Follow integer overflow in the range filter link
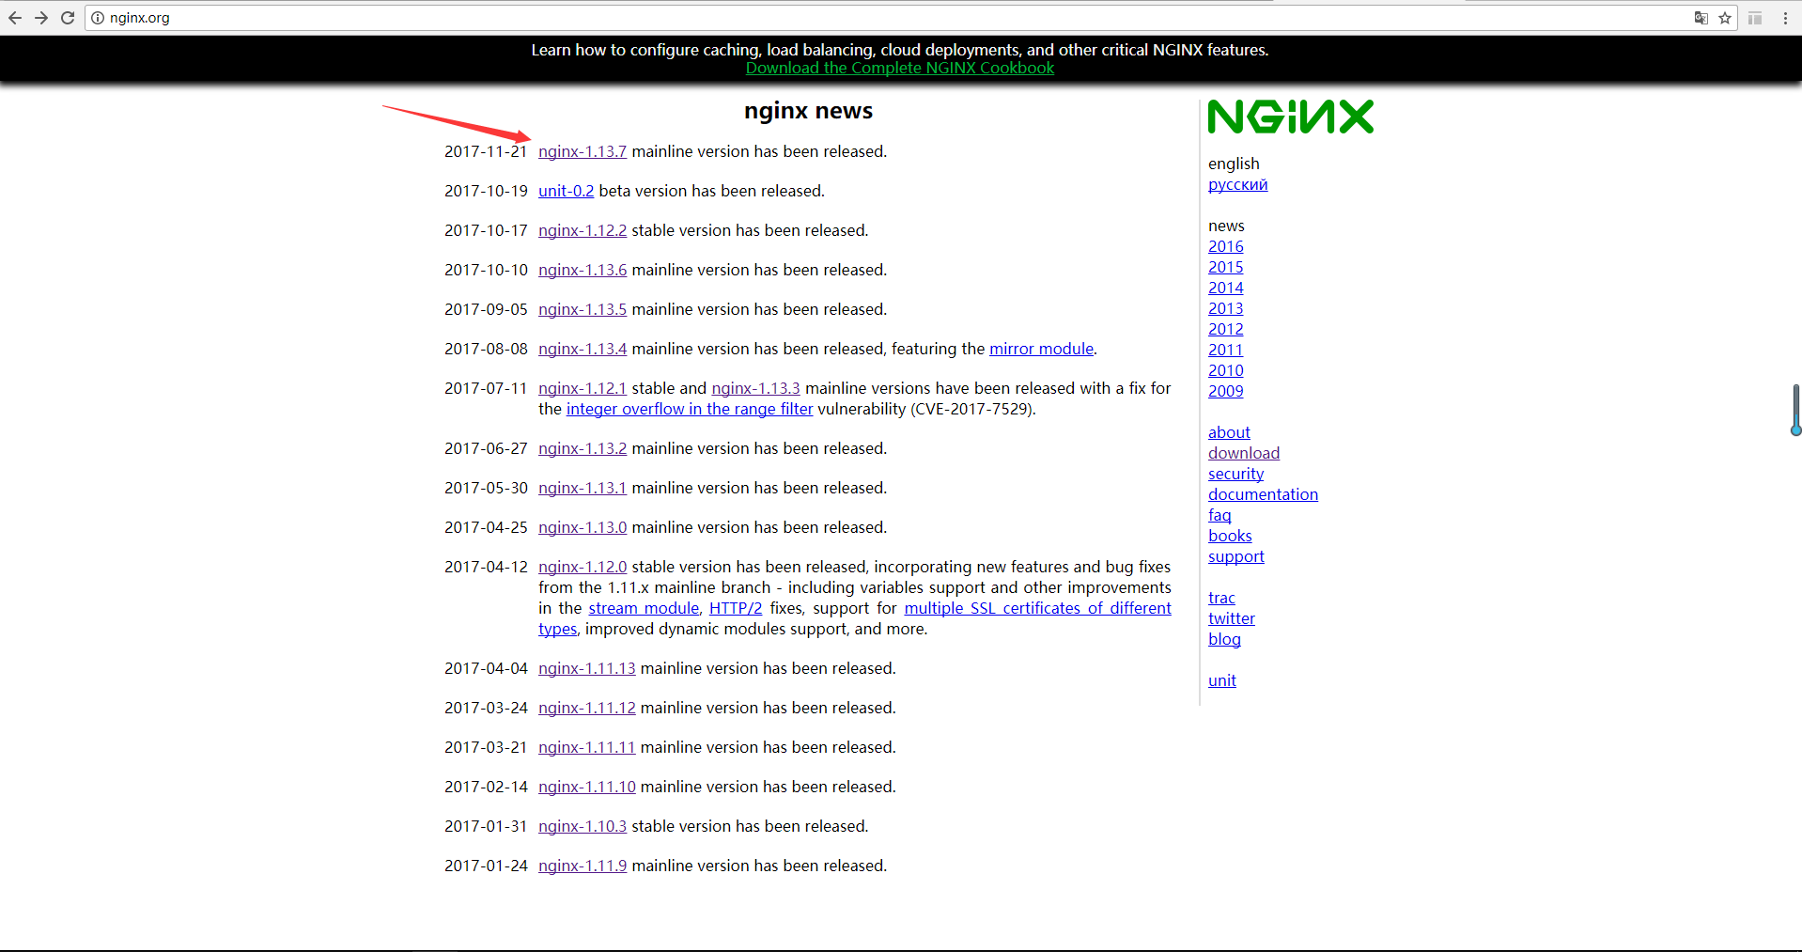Viewport: 1802px width, 952px height. tap(690, 409)
